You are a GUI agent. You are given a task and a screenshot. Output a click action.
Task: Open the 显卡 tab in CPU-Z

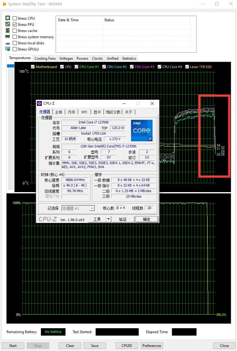click(x=97, y=112)
